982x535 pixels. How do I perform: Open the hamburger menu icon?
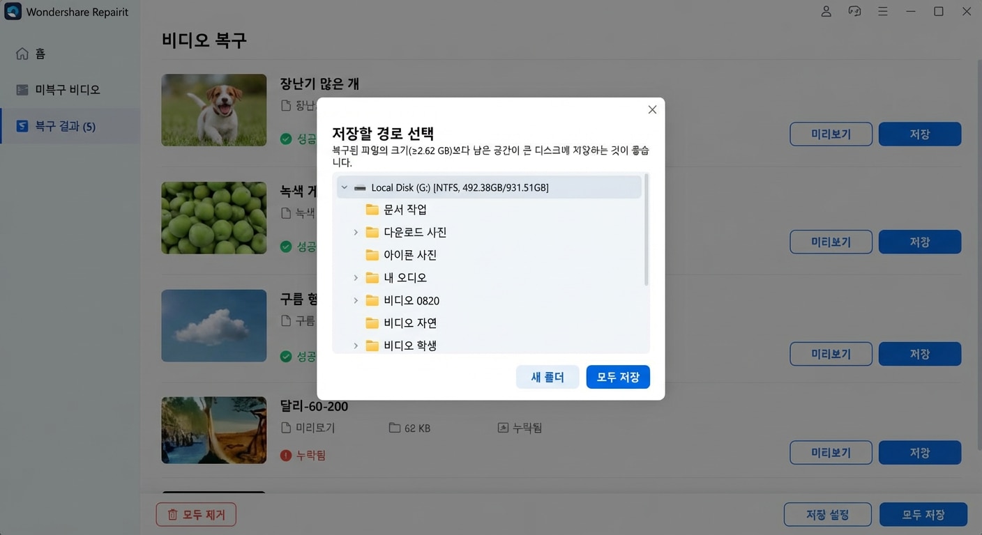tap(883, 11)
